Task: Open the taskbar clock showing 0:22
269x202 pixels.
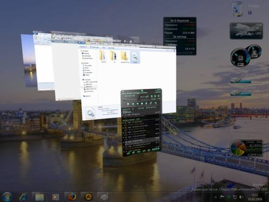Action: (255, 197)
